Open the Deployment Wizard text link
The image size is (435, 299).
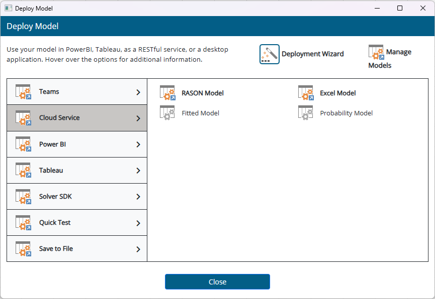click(312, 54)
